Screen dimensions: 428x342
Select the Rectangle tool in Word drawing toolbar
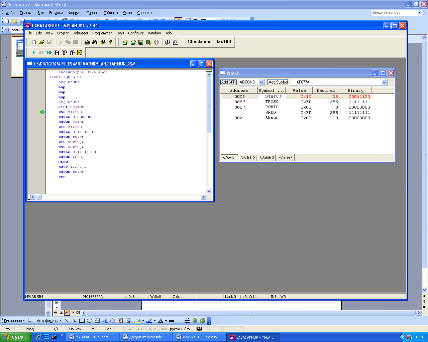(x=82, y=321)
